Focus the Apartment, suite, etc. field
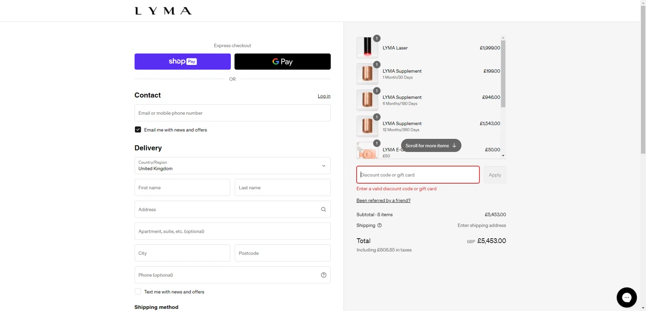Screen dimensions: 646x311 point(233,231)
